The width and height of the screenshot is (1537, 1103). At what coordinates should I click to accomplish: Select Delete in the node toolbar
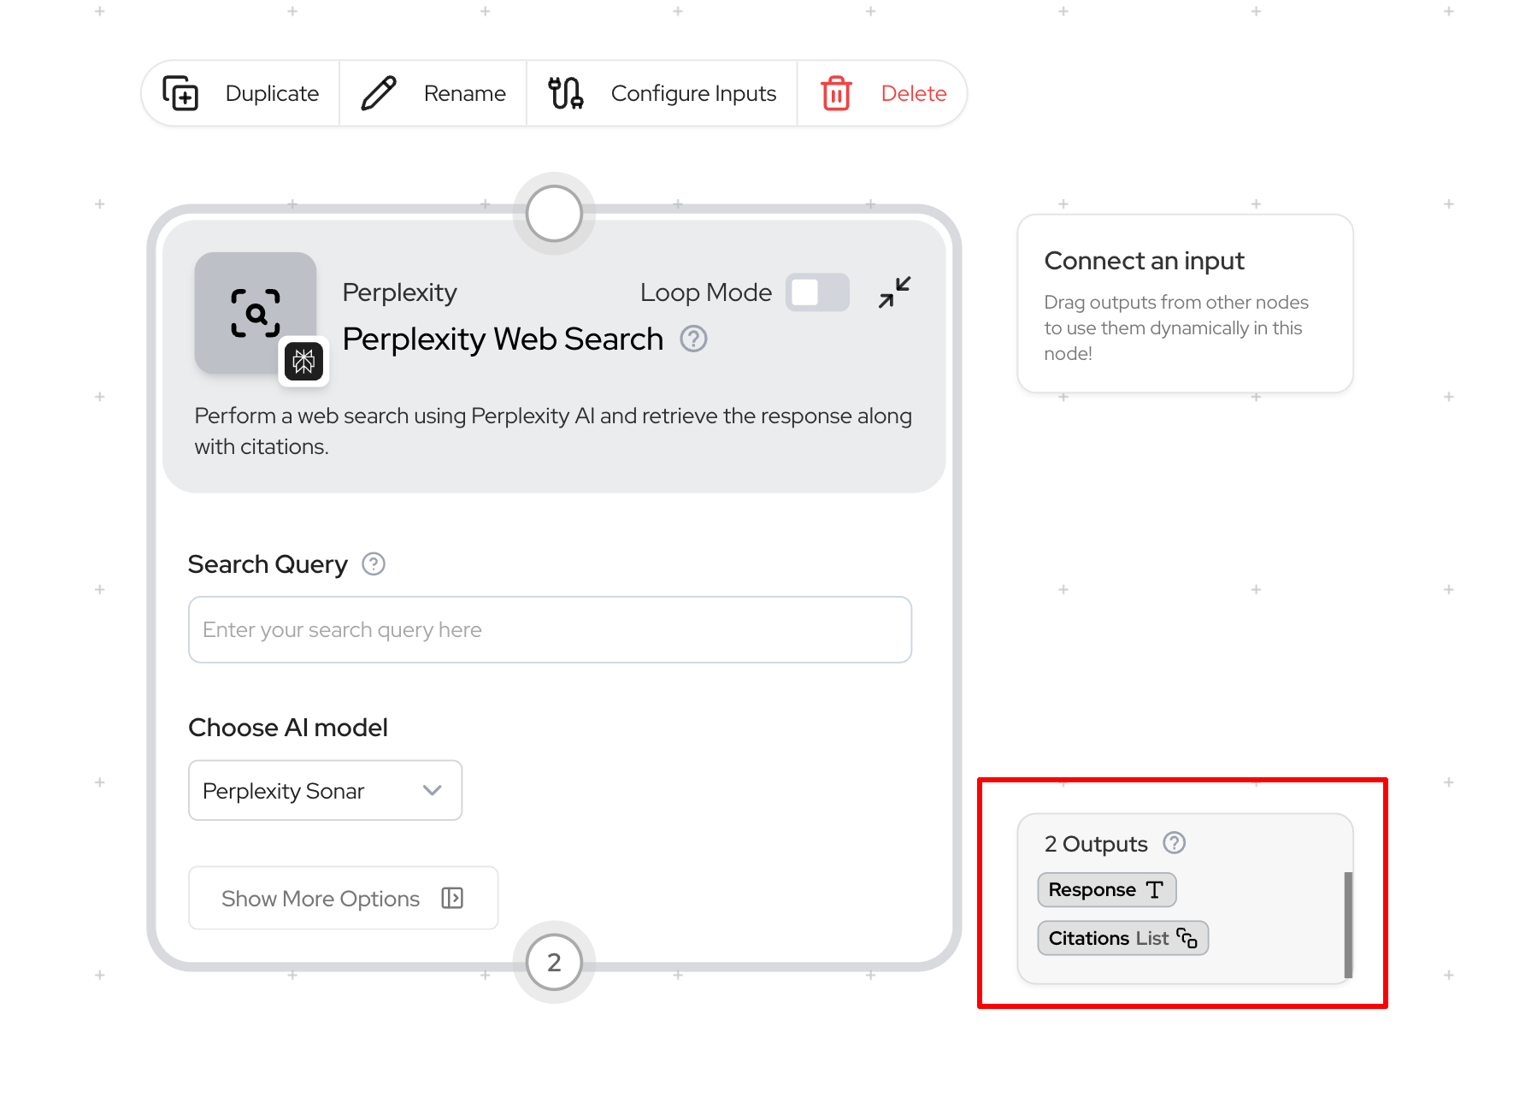tap(882, 93)
